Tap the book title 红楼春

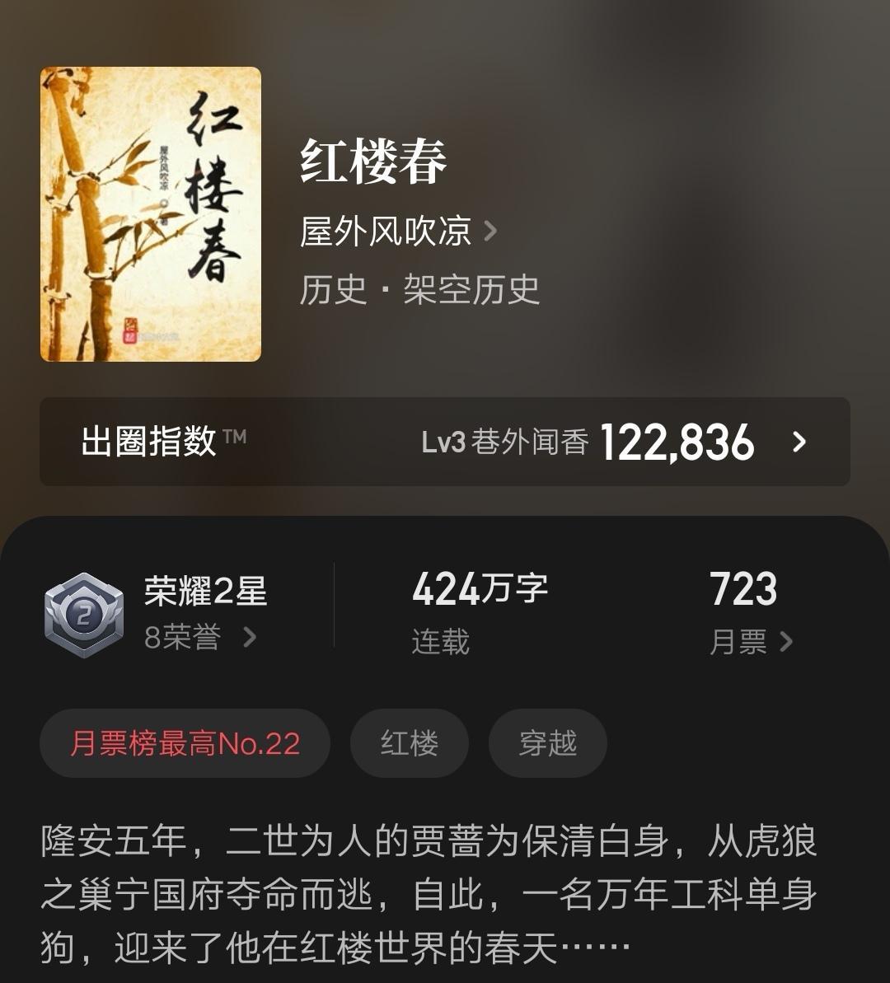click(x=373, y=162)
